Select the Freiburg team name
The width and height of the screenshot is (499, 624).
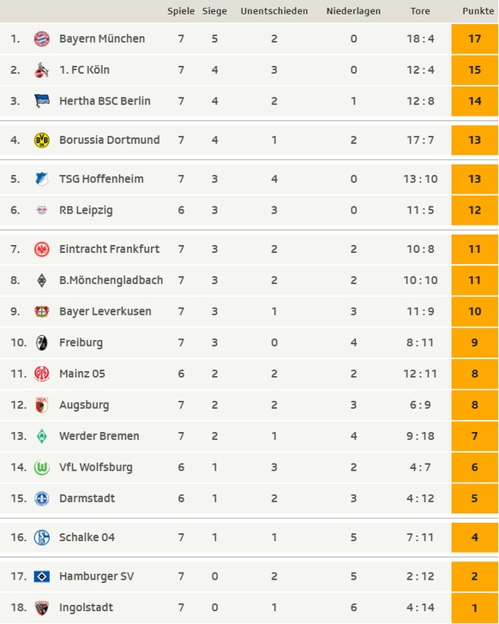(81, 343)
